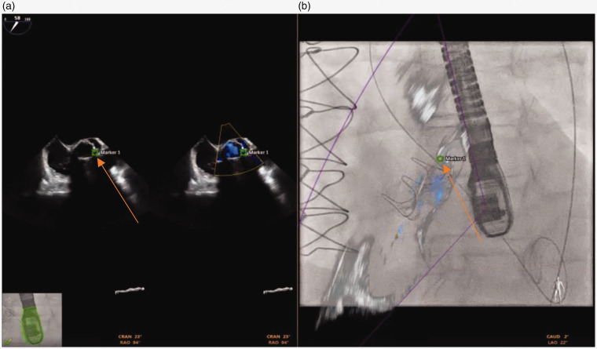
Task: Click the white ECG trace bar in left echo view
Action: point(131,291)
